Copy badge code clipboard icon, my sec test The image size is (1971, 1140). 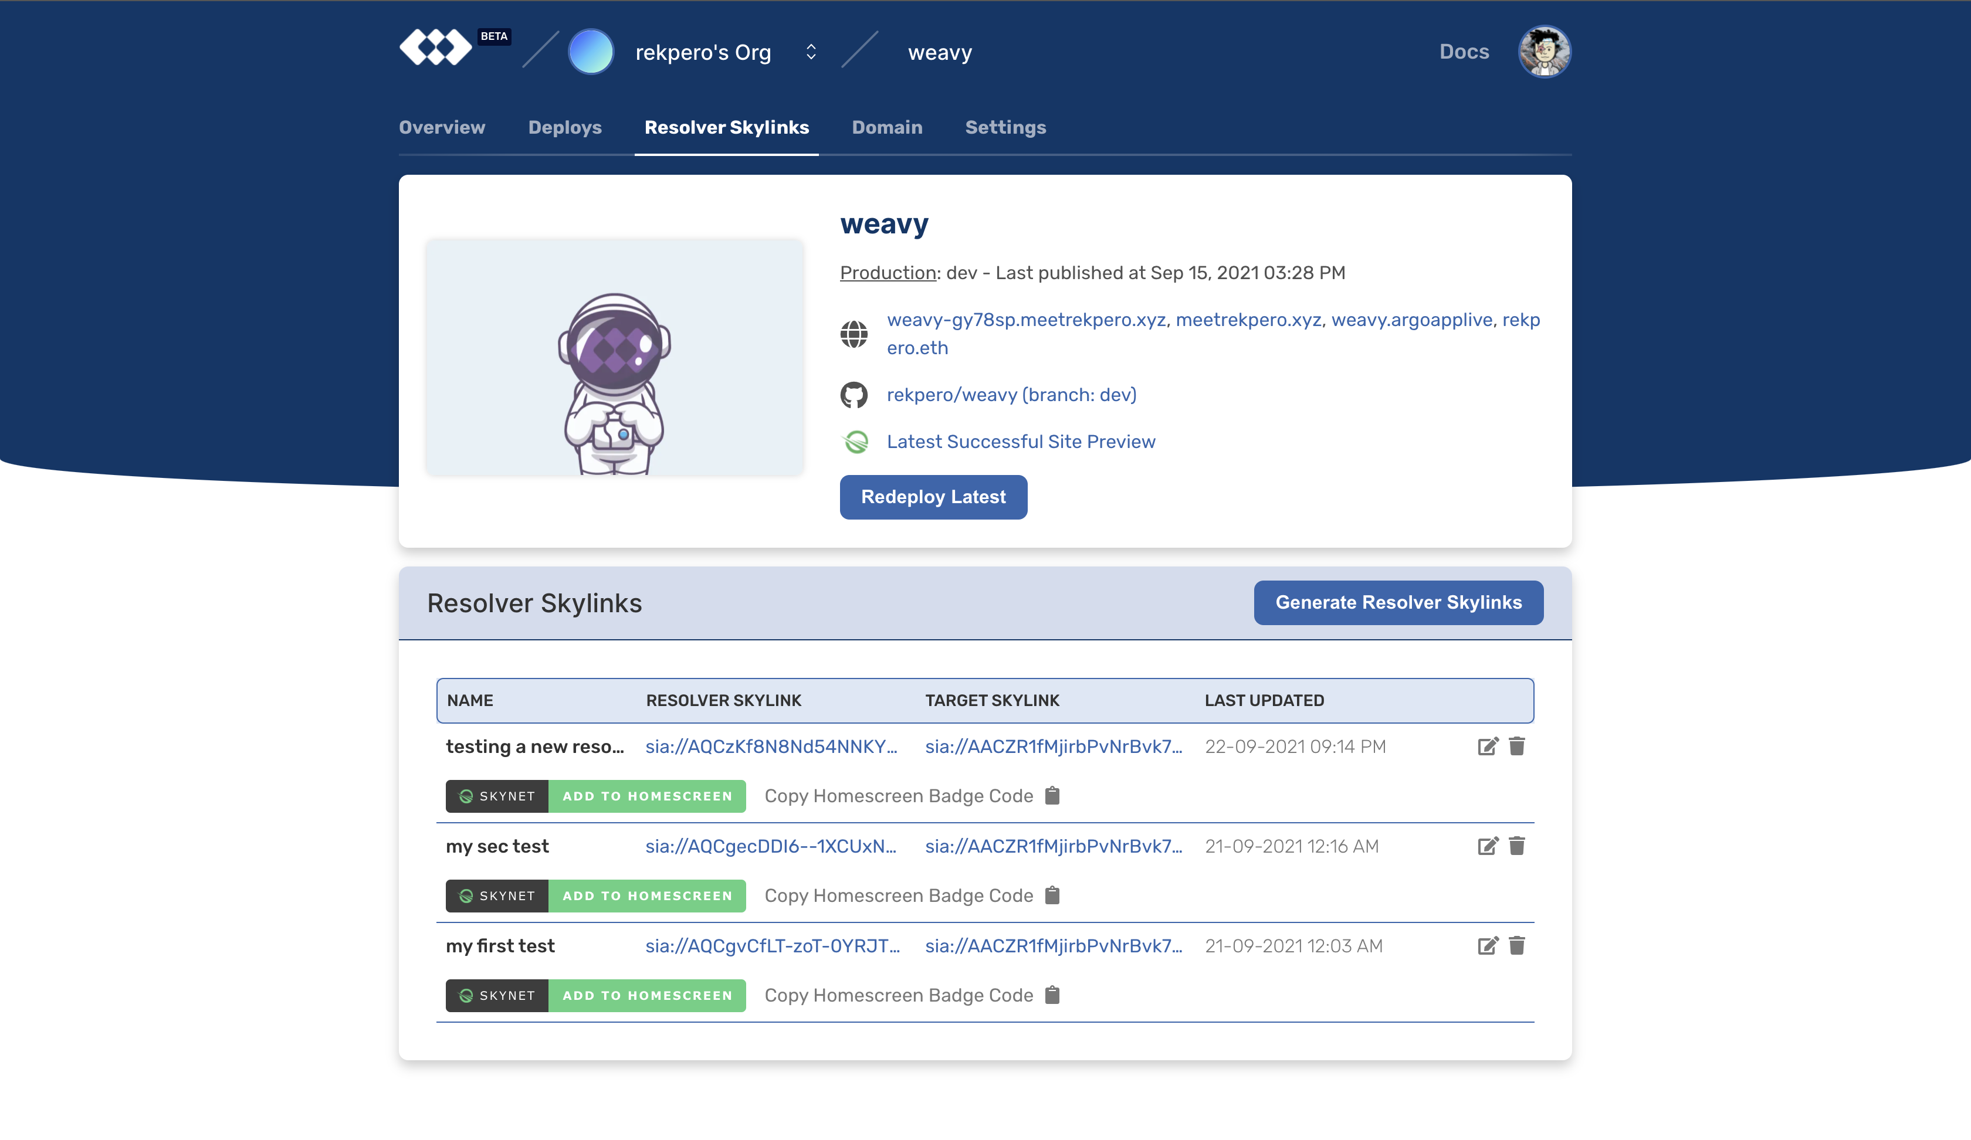1053,895
